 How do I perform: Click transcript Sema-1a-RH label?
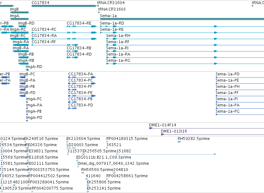[x=118, y=36]
